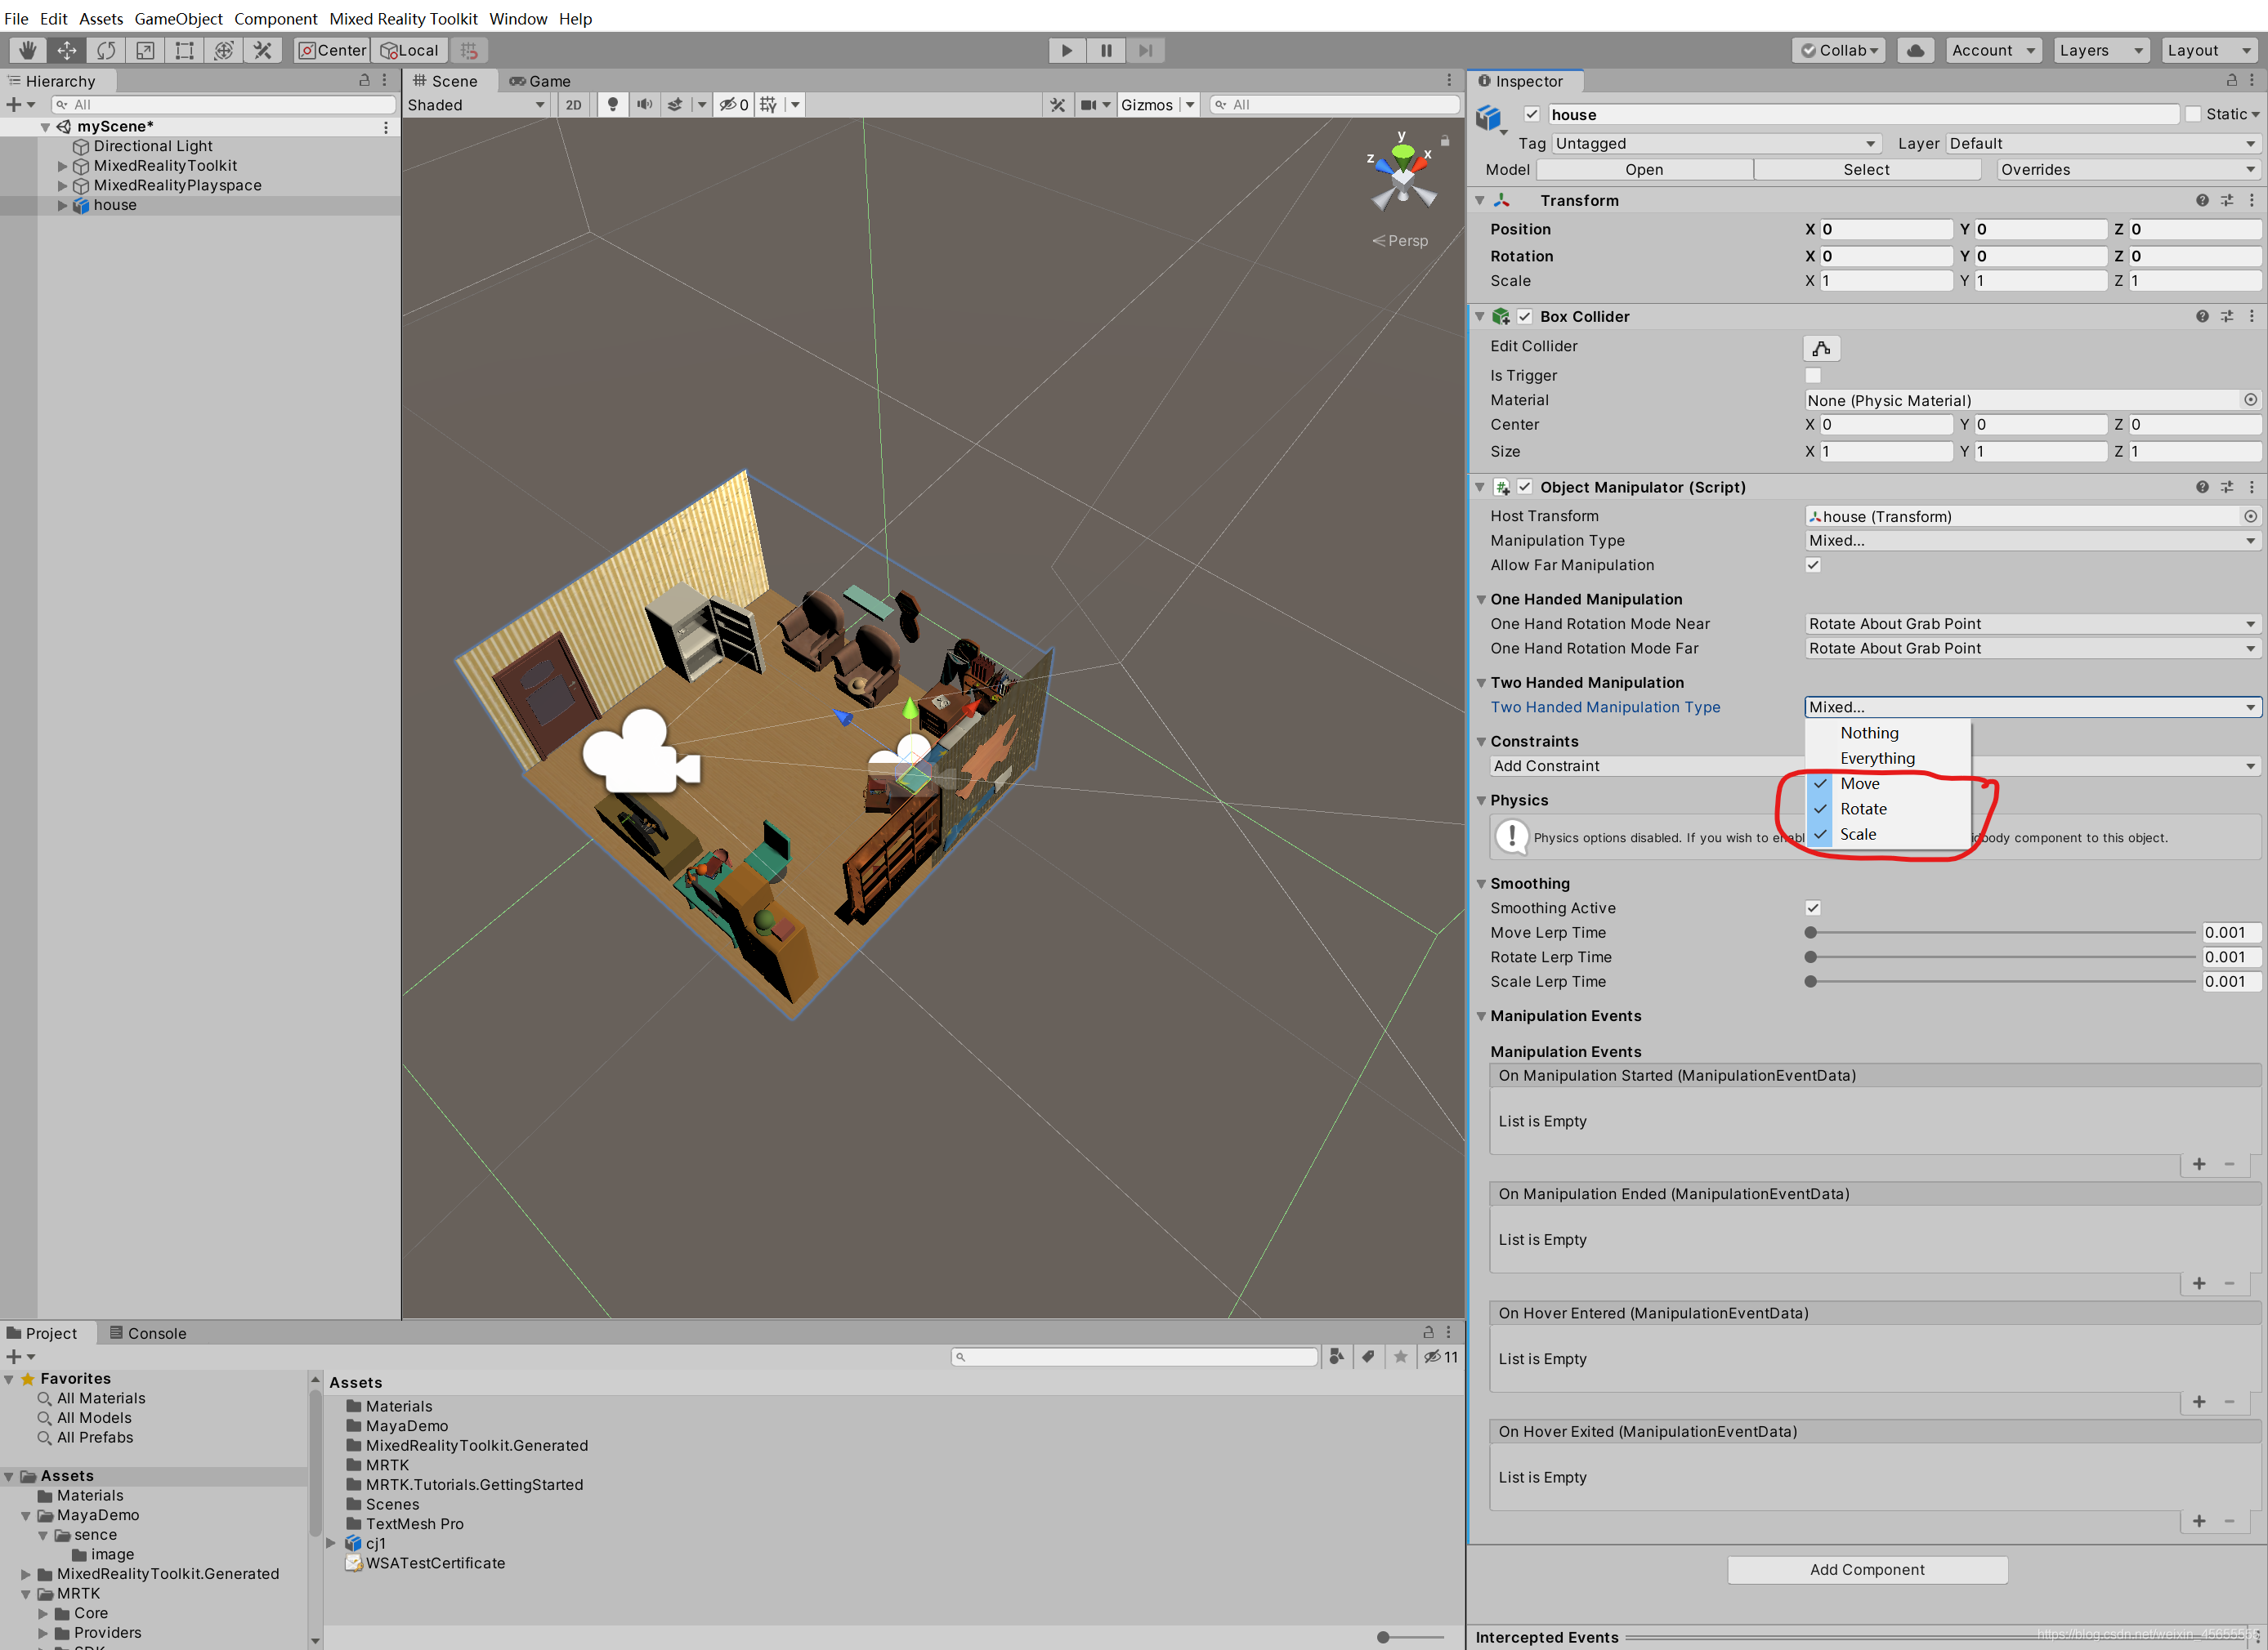This screenshot has height=1650, width=2268.
Task: Click the Pause button in toolbar
Action: pyautogui.click(x=1106, y=47)
